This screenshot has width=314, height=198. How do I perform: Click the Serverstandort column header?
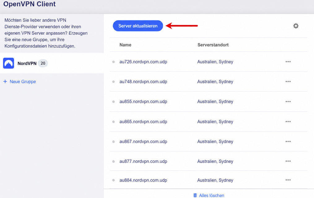(213, 45)
